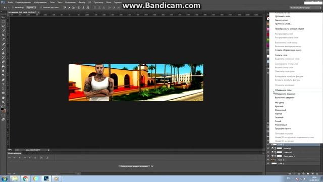
Task: Select the Paint Bucket tool
Action: (x=3, y=66)
